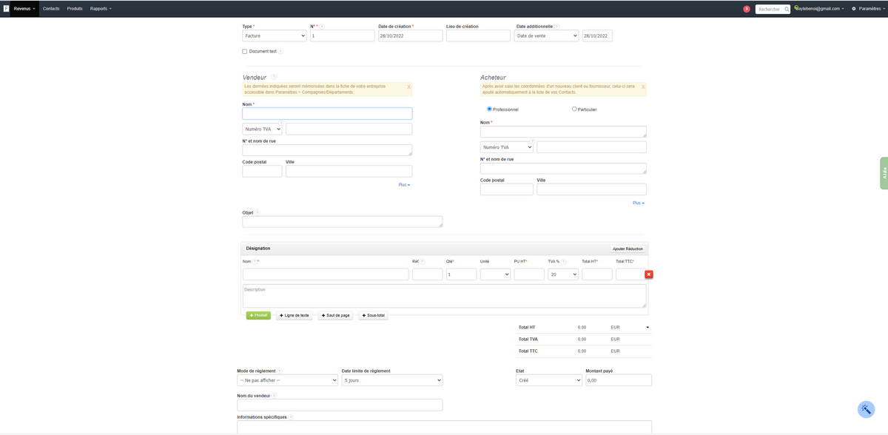Open the red notification badge showing 3
This screenshot has height=435, width=888.
point(747,9)
